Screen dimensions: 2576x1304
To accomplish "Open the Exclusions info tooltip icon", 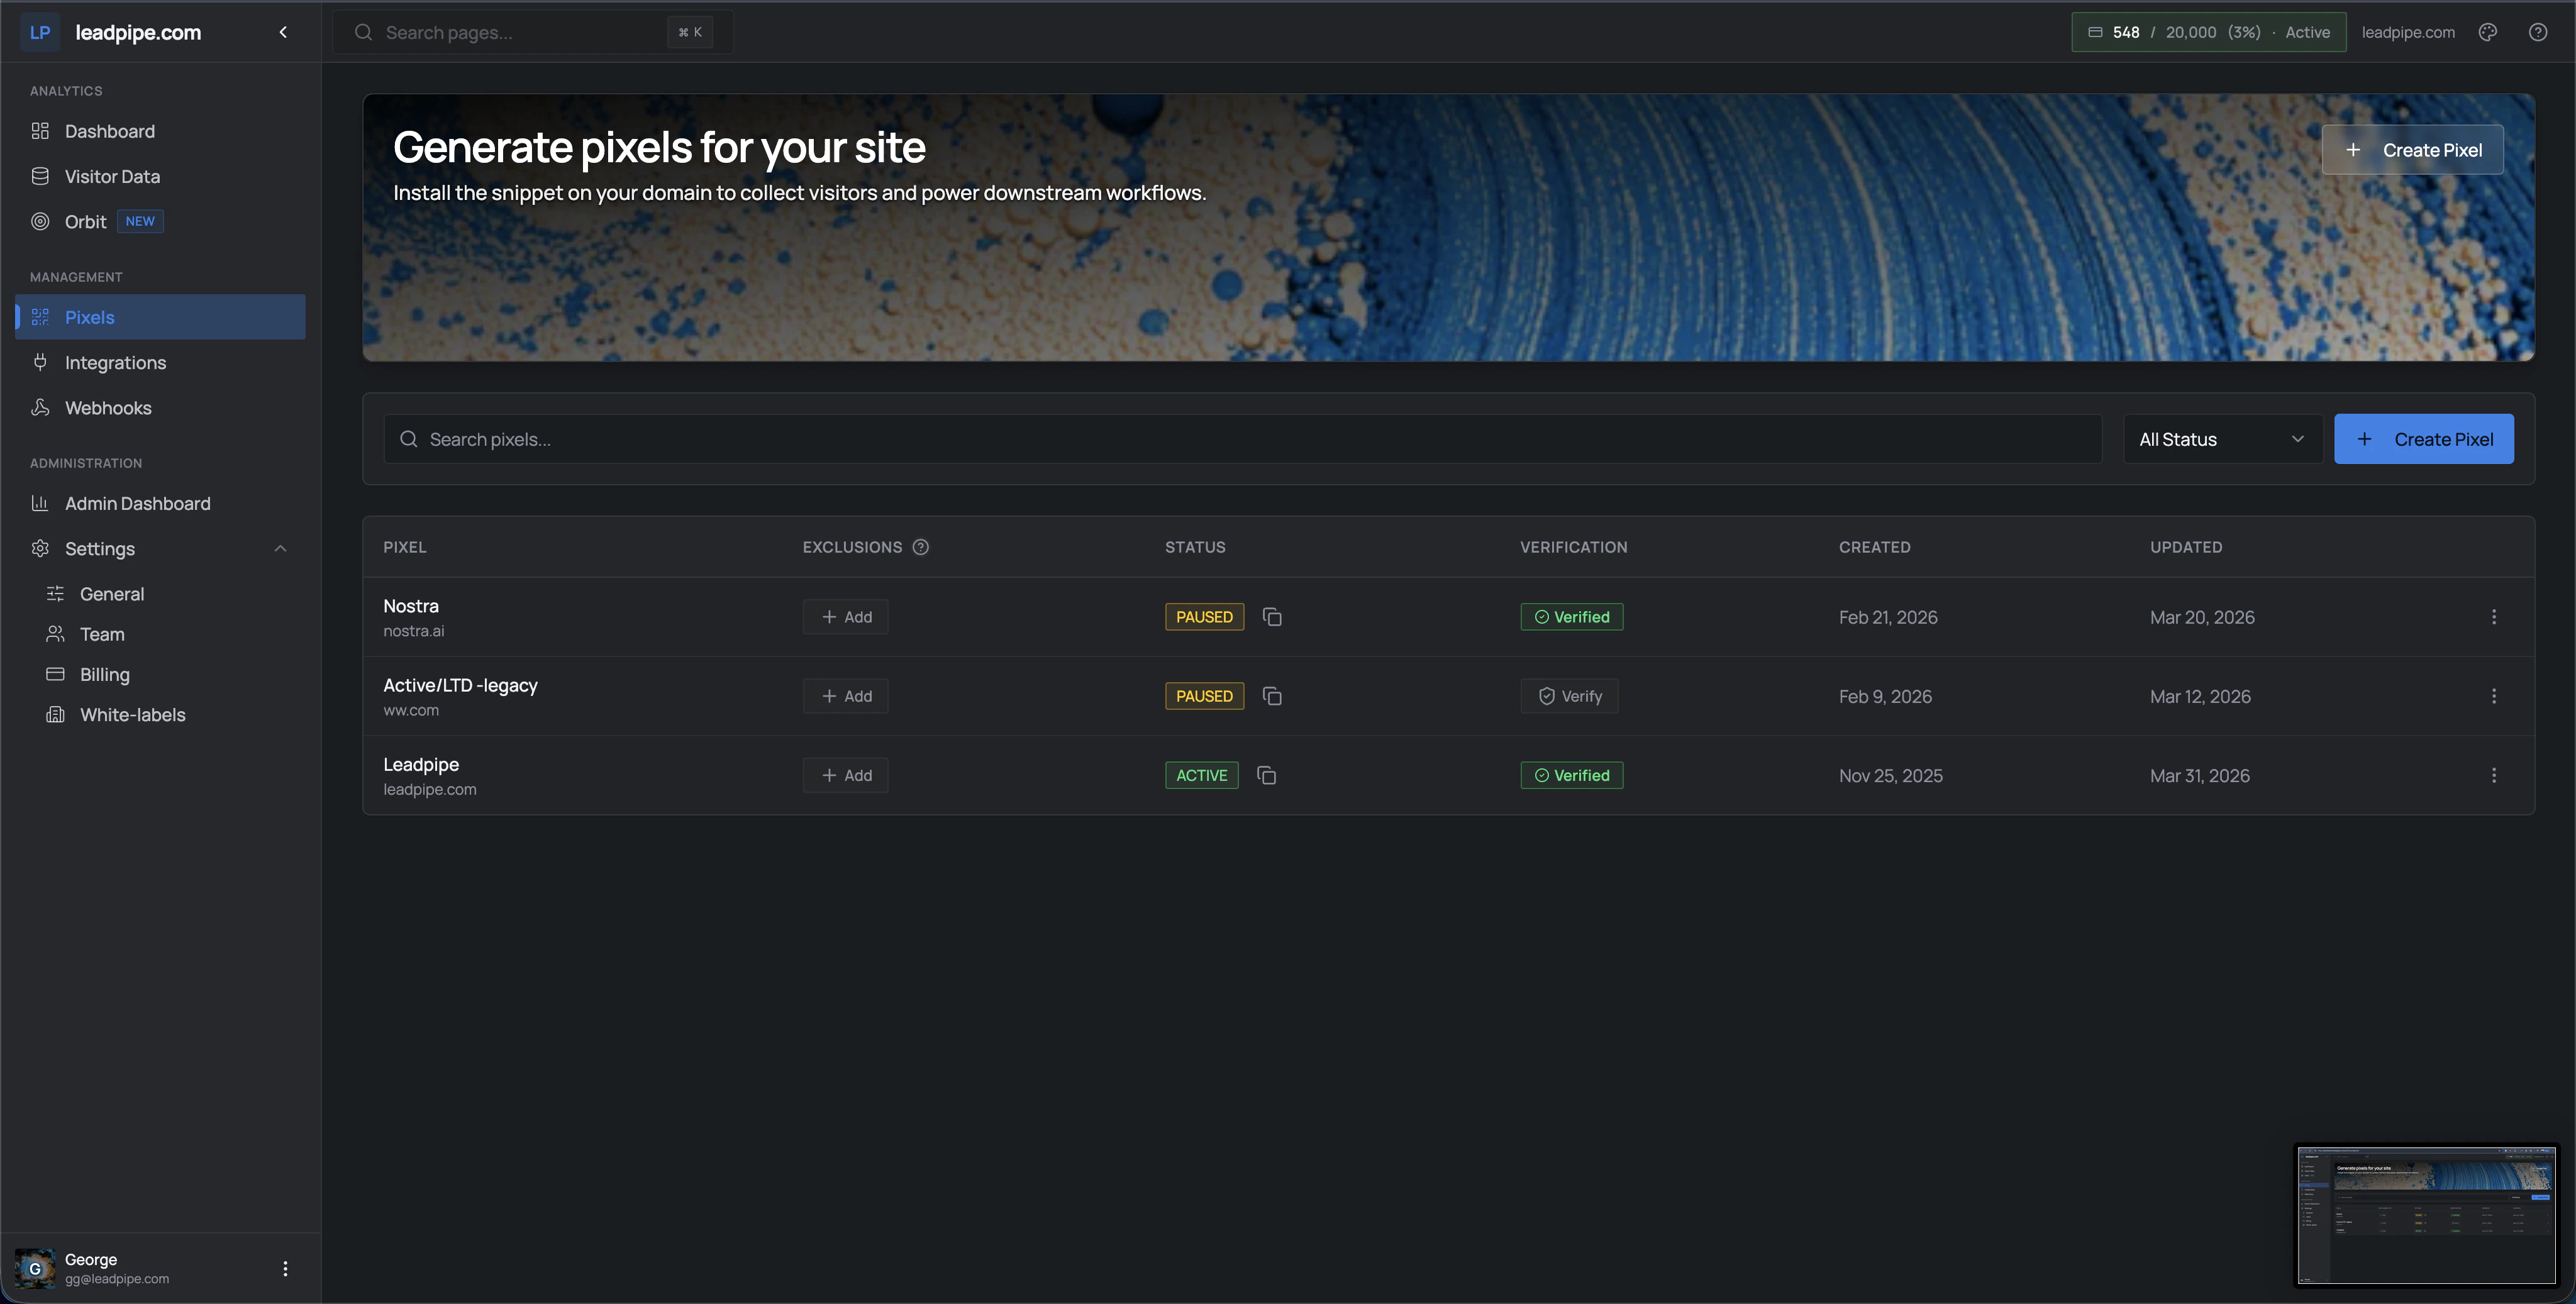I will [x=921, y=547].
